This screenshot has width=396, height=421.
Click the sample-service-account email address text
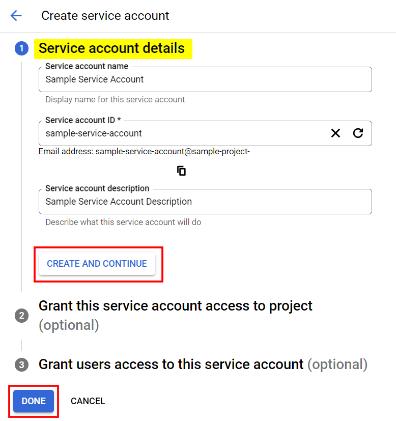coord(173,151)
